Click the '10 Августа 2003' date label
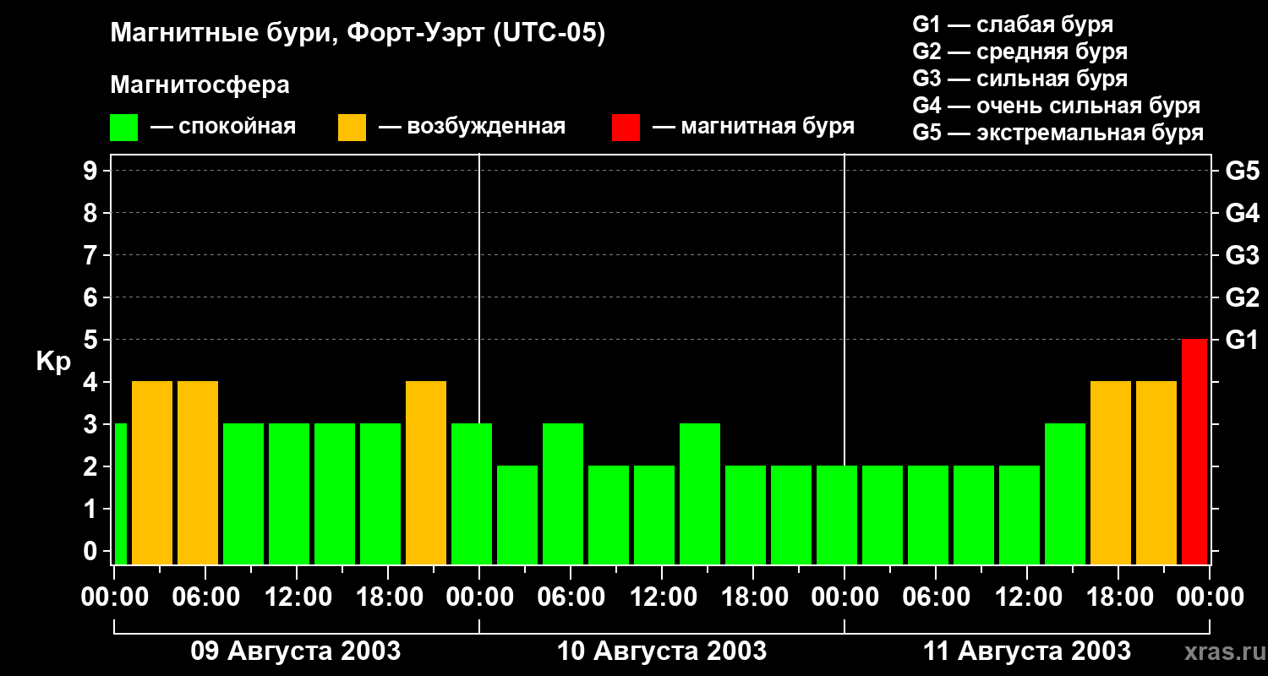The image size is (1268, 676). (662, 651)
